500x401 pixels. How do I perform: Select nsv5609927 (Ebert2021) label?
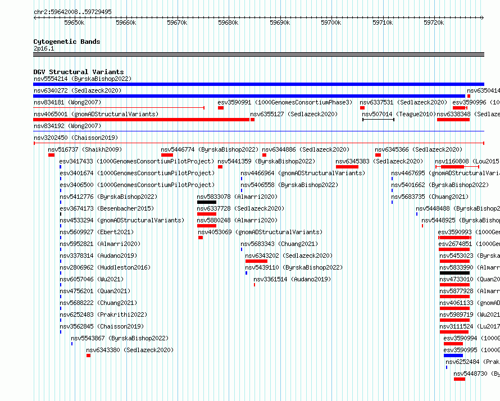97,232
